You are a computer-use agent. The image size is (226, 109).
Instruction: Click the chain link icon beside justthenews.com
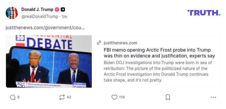99,43
